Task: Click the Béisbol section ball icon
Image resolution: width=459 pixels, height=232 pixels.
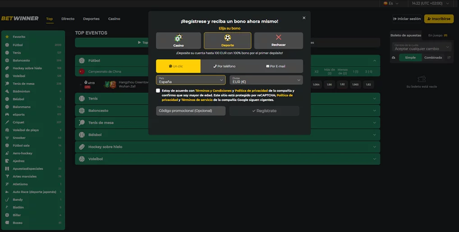Action: tap(82, 135)
